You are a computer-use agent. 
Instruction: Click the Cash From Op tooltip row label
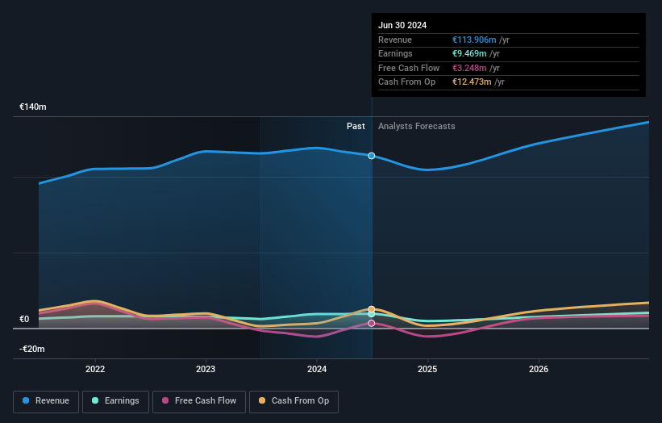[407, 82]
